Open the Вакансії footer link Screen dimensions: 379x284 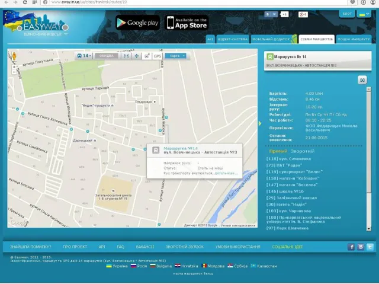(144, 247)
